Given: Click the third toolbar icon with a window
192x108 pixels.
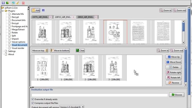Looking at the screenshot, I should pos(13,3).
